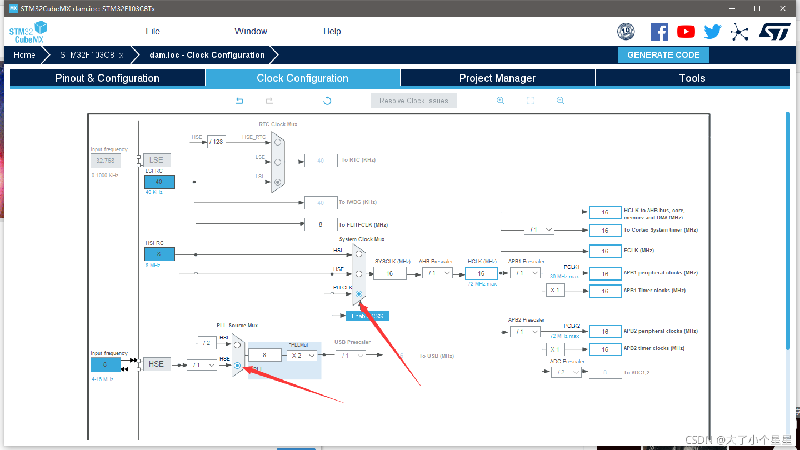Click the 10 years anniversary badge
Screen dimensions: 800x450
coord(626,32)
